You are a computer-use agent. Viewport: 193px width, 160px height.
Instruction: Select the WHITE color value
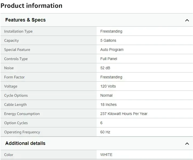click(x=106, y=155)
